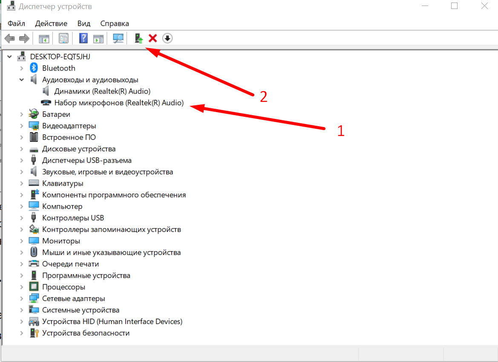Click the red X uninstall device icon

click(153, 38)
